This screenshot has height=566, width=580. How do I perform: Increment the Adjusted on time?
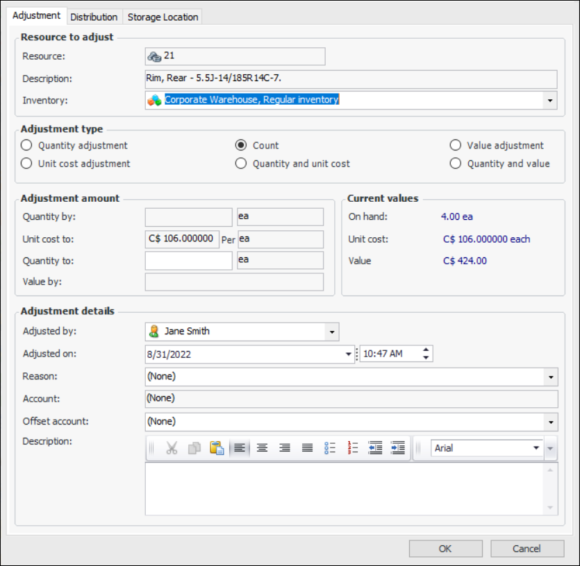pos(426,350)
